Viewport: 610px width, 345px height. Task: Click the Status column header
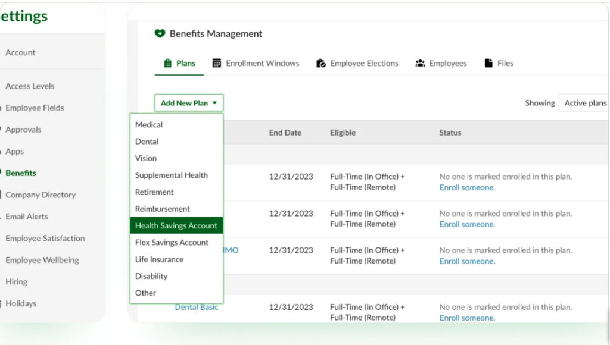tap(450, 133)
